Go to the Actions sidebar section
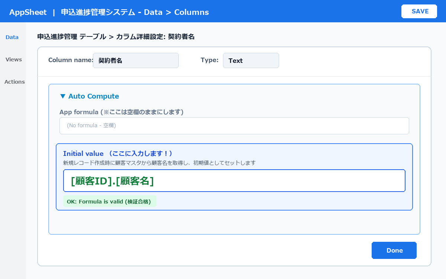The image size is (446, 279). 14,82
